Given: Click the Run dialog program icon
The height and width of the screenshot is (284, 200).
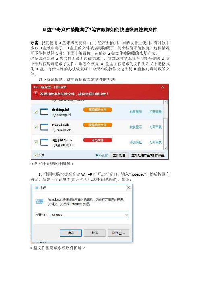Looking at the screenshot, I should pos(40,201).
